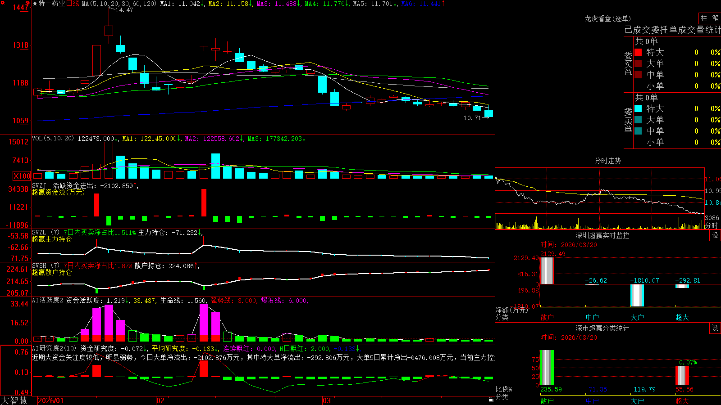The image size is (721, 405).
Task: Open the 设 settings for 深市超赢分类统计
Action: pos(715,328)
